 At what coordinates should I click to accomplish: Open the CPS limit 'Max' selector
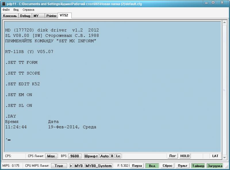click(51, 156)
